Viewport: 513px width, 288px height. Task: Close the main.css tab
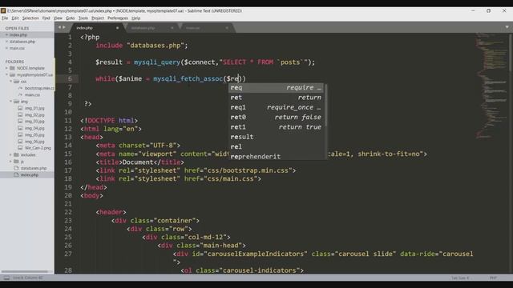[x=227, y=28]
